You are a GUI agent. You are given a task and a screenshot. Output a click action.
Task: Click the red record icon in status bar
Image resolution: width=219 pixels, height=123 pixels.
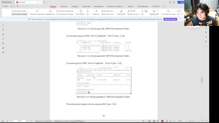[162, 121]
